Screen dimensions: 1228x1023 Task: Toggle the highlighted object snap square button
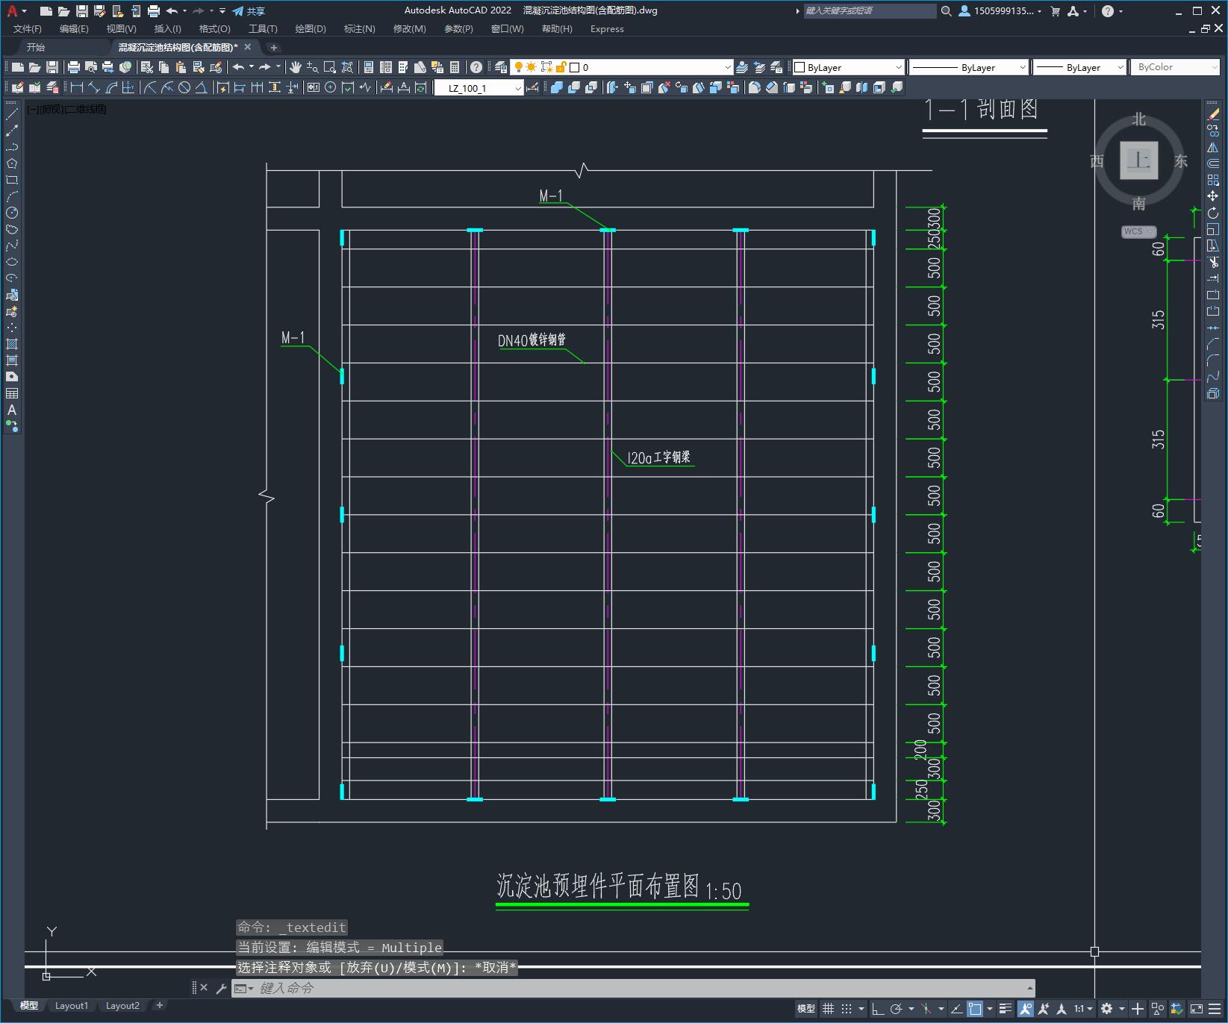(x=975, y=1009)
